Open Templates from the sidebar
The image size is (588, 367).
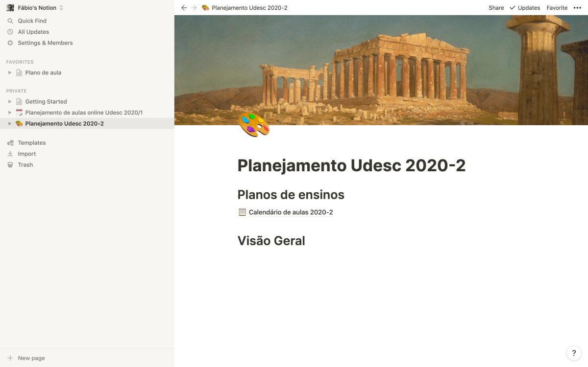coord(31,143)
